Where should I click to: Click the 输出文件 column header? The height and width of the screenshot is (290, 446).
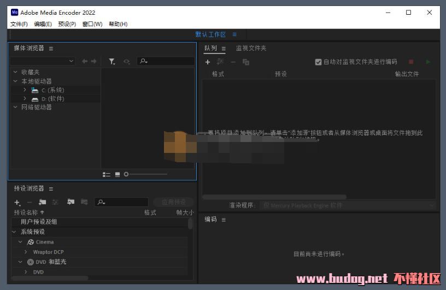[407, 74]
